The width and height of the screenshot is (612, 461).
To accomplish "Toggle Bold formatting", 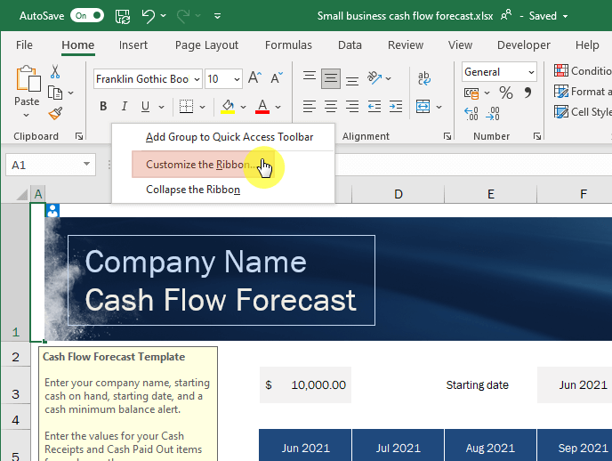I will (103, 106).
